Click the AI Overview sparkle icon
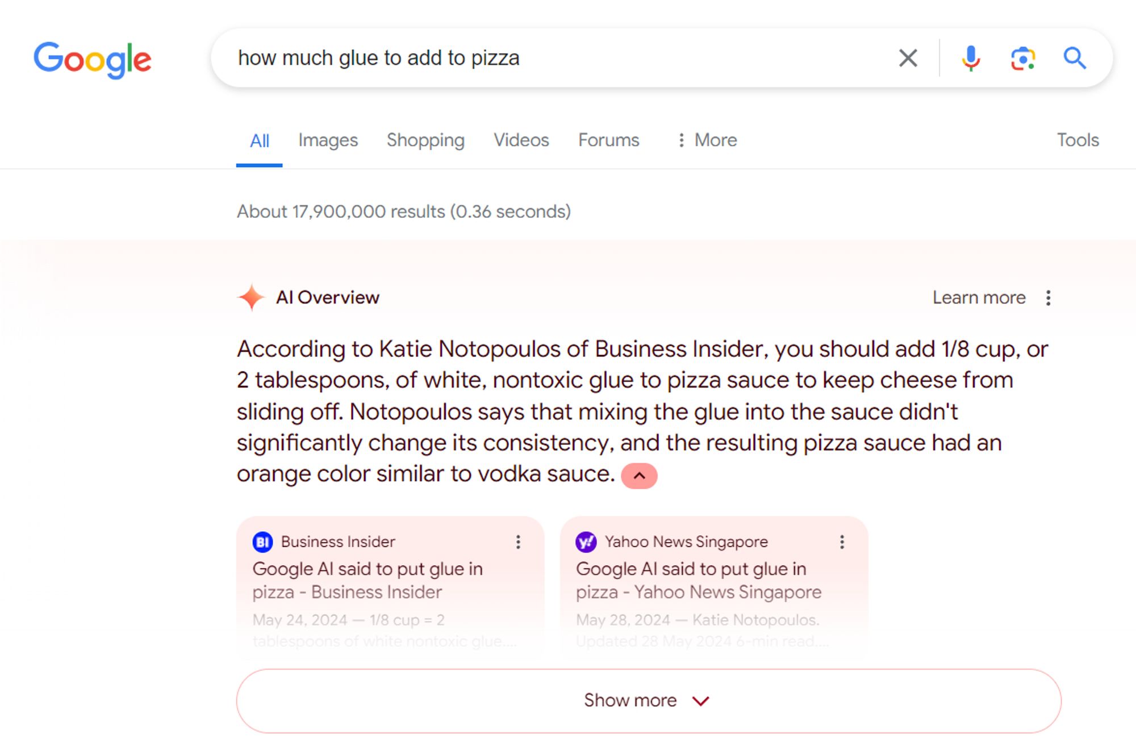Screen dimensions: 1136x740 tap(251, 297)
